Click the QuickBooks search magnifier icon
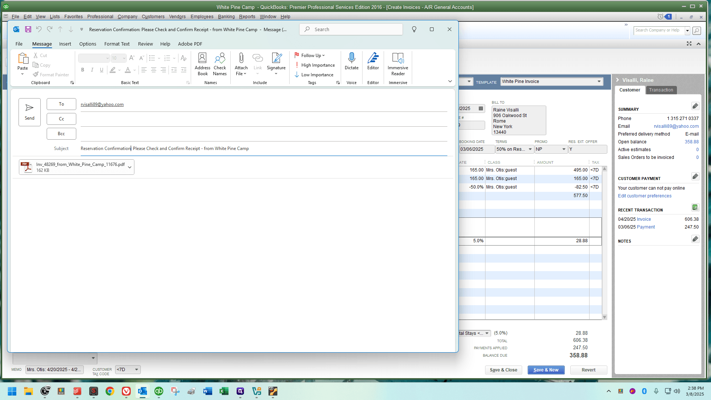Image resolution: width=711 pixels, height=400 pixels. 697,30
